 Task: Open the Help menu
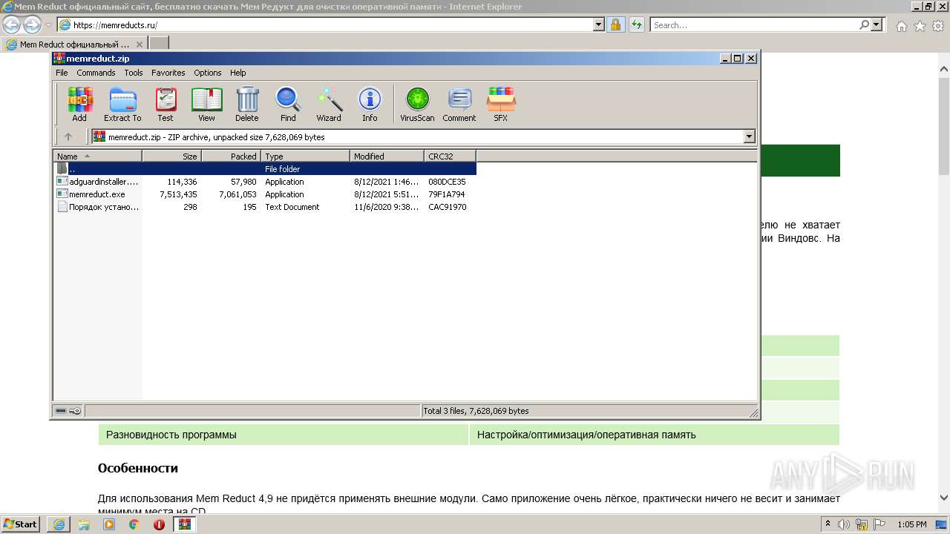[237, 73]
